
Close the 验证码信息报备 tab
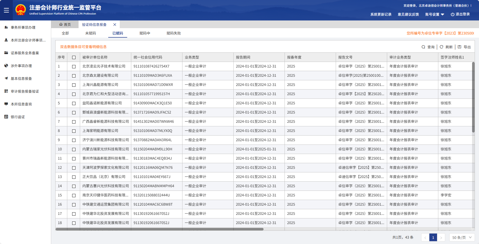115,25
